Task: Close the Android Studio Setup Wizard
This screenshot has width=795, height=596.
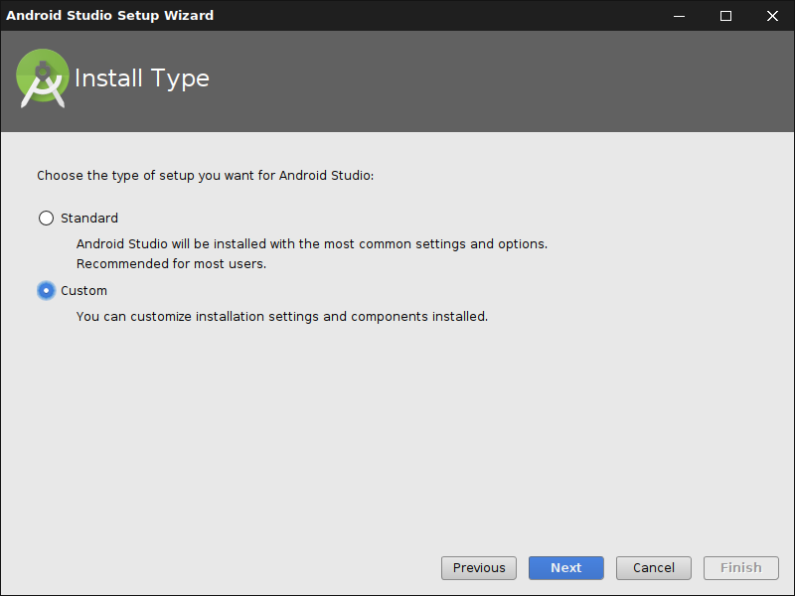Action: tap(772, 16)
